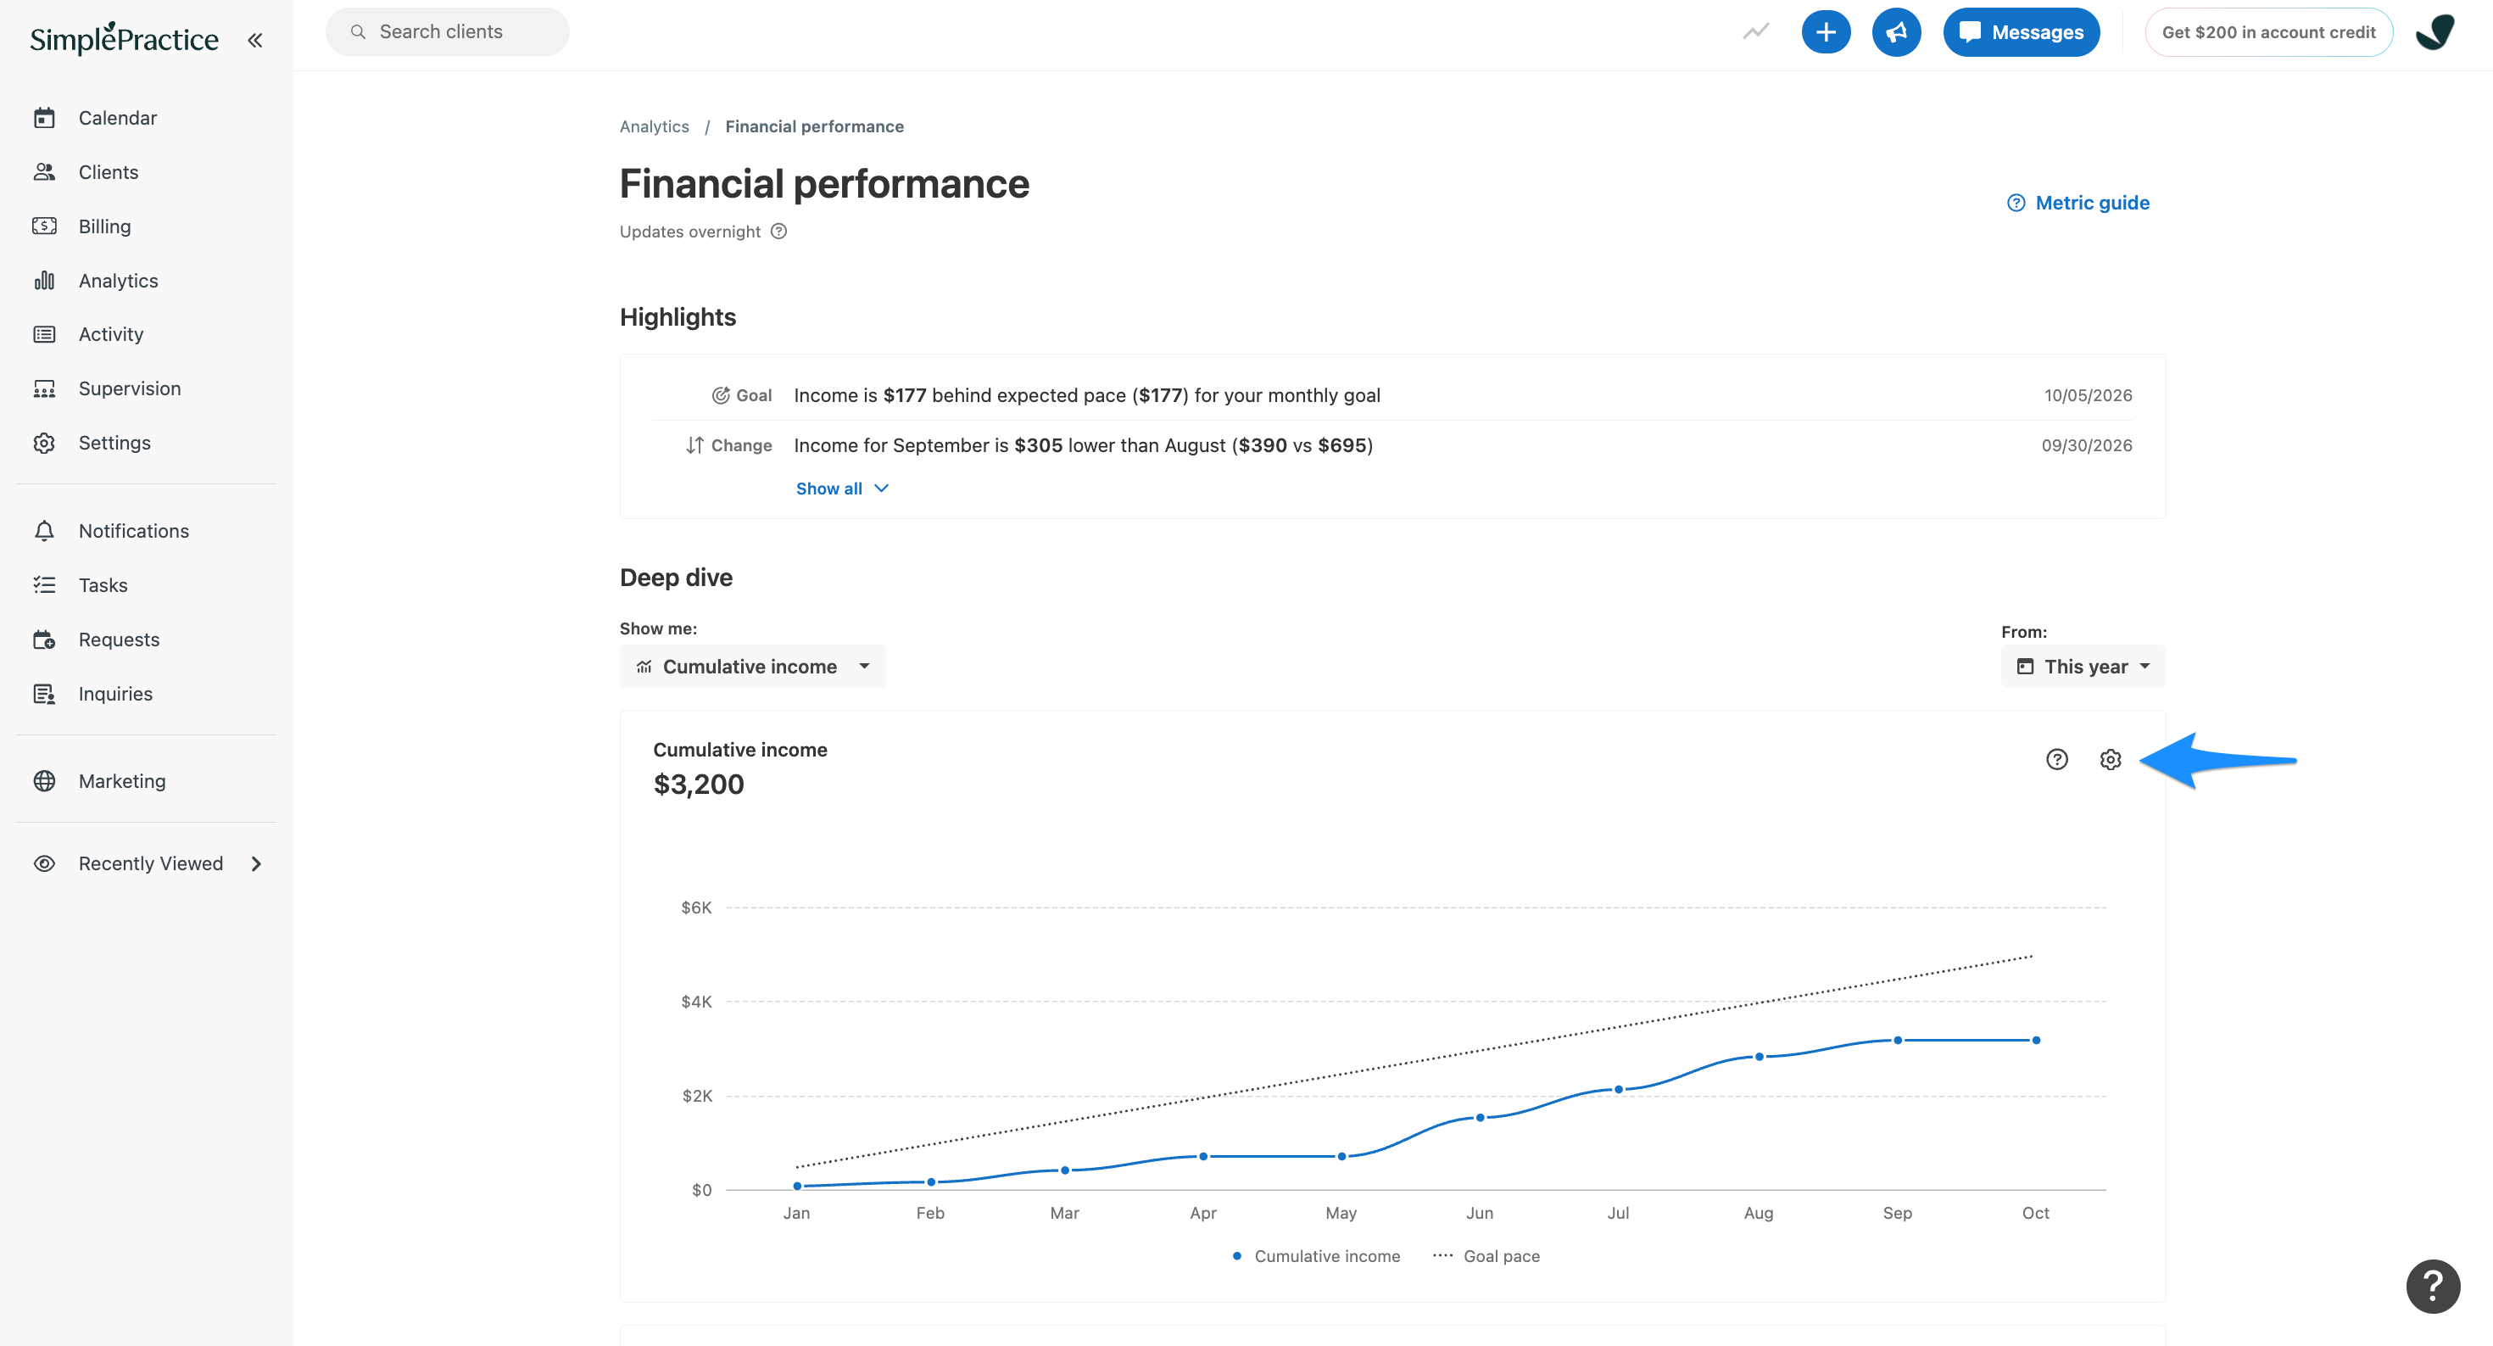
Task: Click the chart help question mark icon
Action: (x=2056, y=760)
